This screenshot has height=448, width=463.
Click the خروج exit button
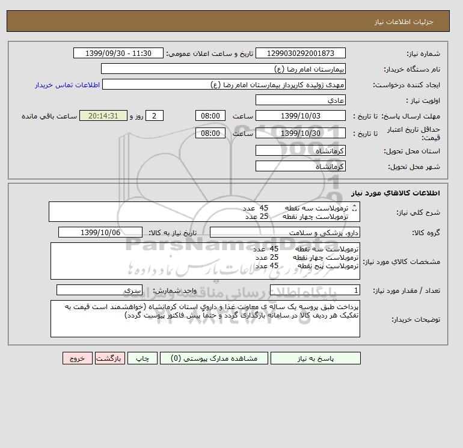pos(78,358)
